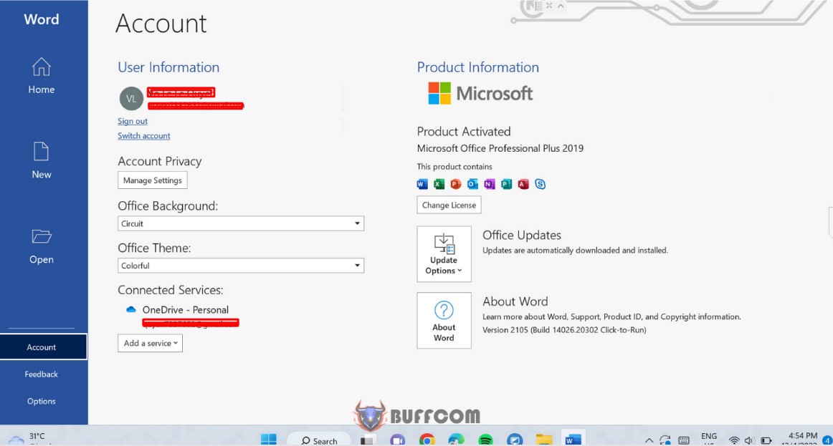Click the volume speaker tray icon
This screenshot has height=446, width=833.
click(x=750, y=440)
